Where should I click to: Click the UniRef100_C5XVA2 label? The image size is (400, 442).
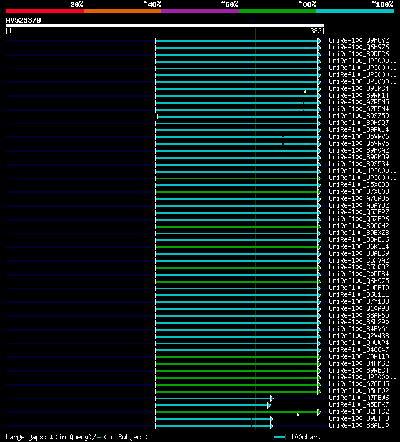pos(359,260)
